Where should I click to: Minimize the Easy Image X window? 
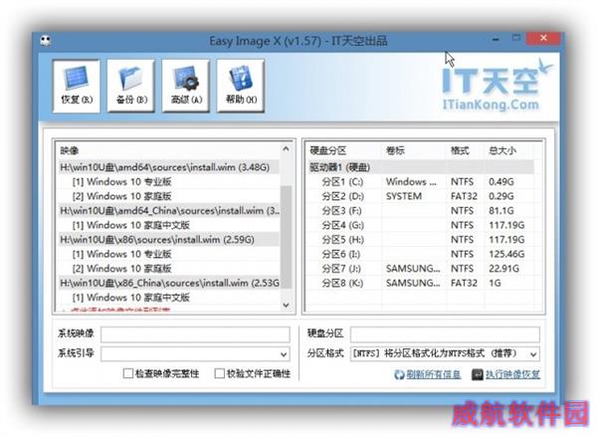coord(496,39)
